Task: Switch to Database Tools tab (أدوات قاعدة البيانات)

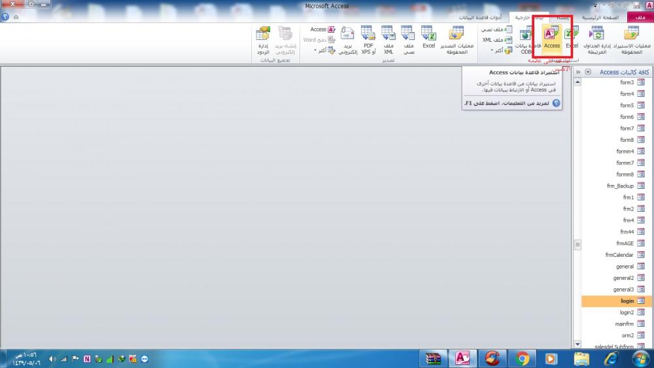Action: coord(480,18)
